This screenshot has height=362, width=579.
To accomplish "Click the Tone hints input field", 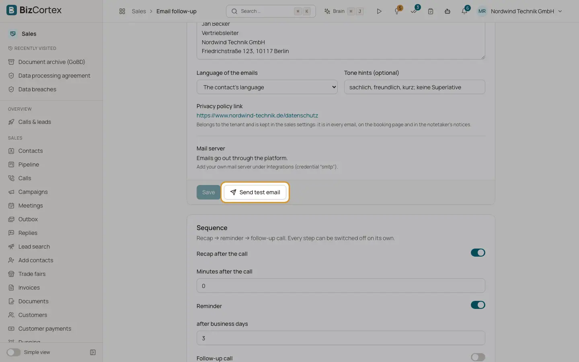I will (415, 87).
